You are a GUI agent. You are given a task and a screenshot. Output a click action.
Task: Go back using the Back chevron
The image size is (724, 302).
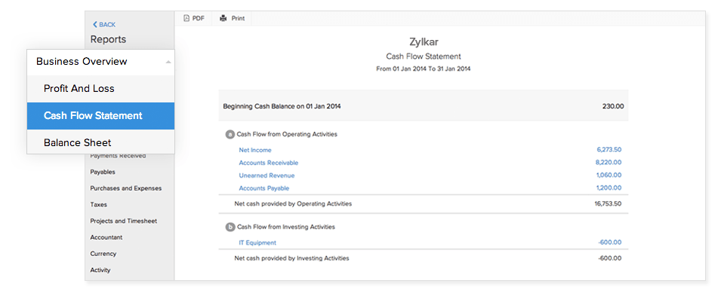[x=94, y=25]
